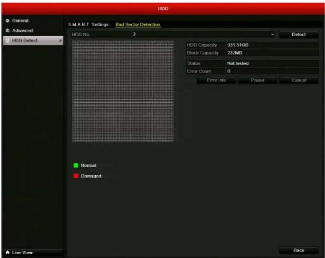Click the HDD title in header
Viewport: 325px width, 258px height.
163,9
